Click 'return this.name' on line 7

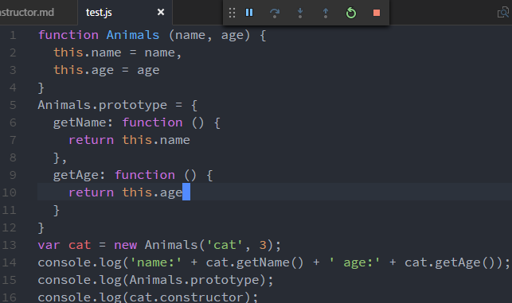(x=129, y=140)
